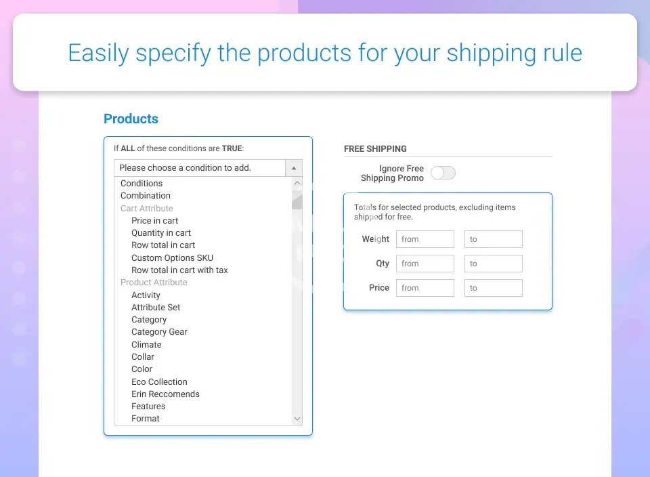Choose 'Row total in cart with tax'
650x477 pixels.
[179, 270]
